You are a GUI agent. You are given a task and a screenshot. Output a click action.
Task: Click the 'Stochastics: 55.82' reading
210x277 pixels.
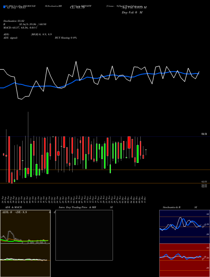pos(14,21)
